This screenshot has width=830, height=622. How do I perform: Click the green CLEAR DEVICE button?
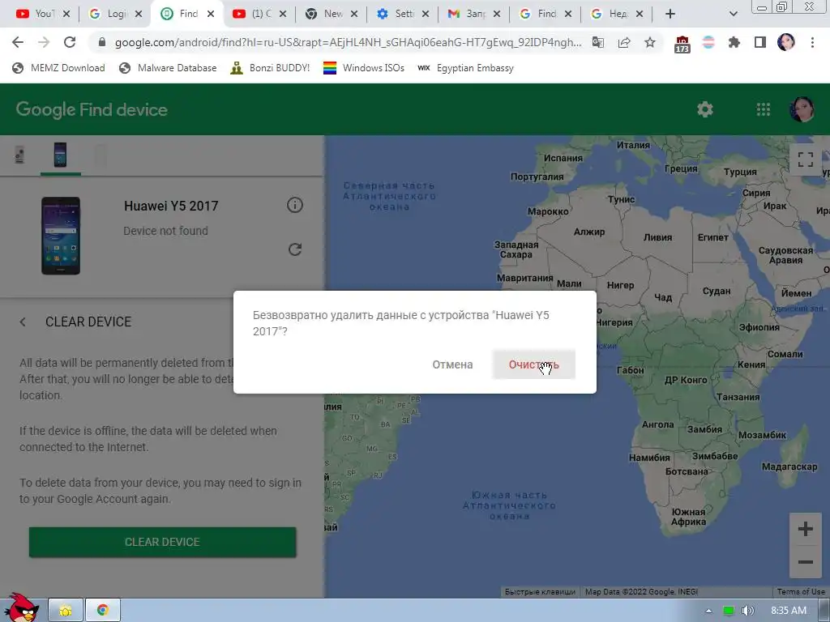click(162, 542)
